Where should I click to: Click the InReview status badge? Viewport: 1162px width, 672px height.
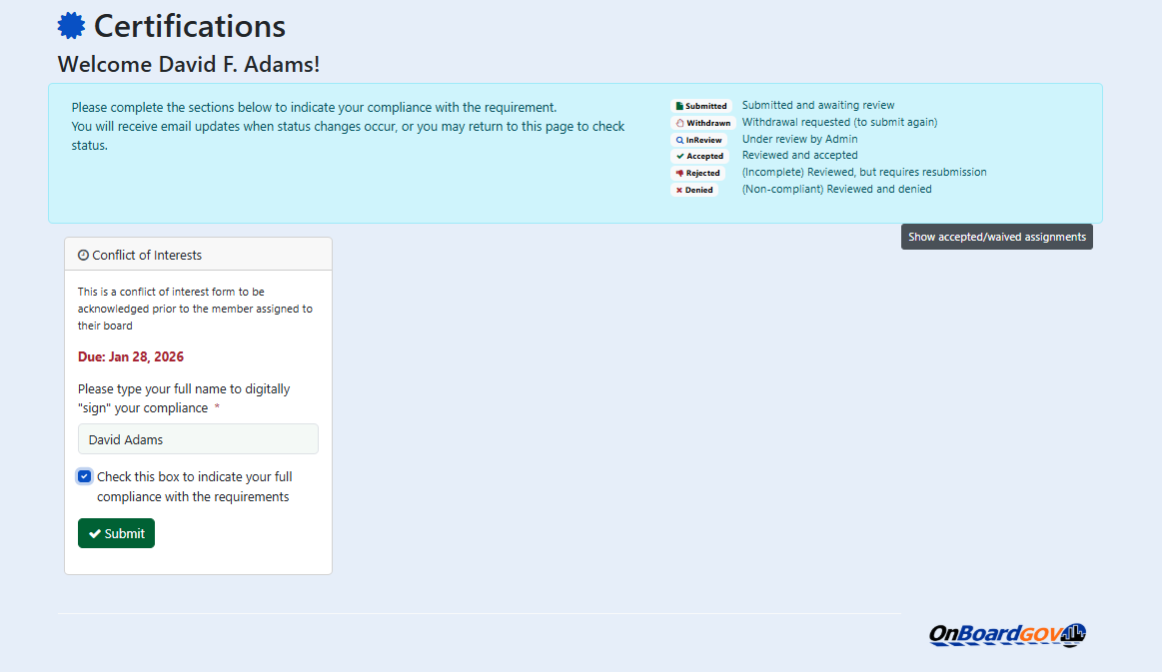698,140
